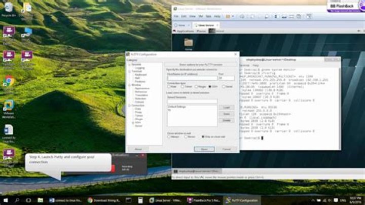The width and height of the screenshot is (365, 205).
Task: Switch to the Linux Server VMware tab
Action: [203, 24]
